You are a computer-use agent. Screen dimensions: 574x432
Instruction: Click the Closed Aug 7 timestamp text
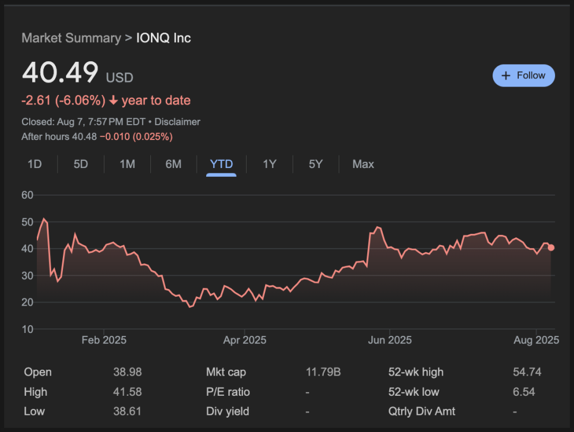pyautogui.click(x=83, y=122)
